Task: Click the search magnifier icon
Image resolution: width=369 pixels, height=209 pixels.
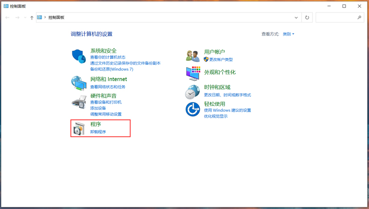Action: tap(360, 17)
